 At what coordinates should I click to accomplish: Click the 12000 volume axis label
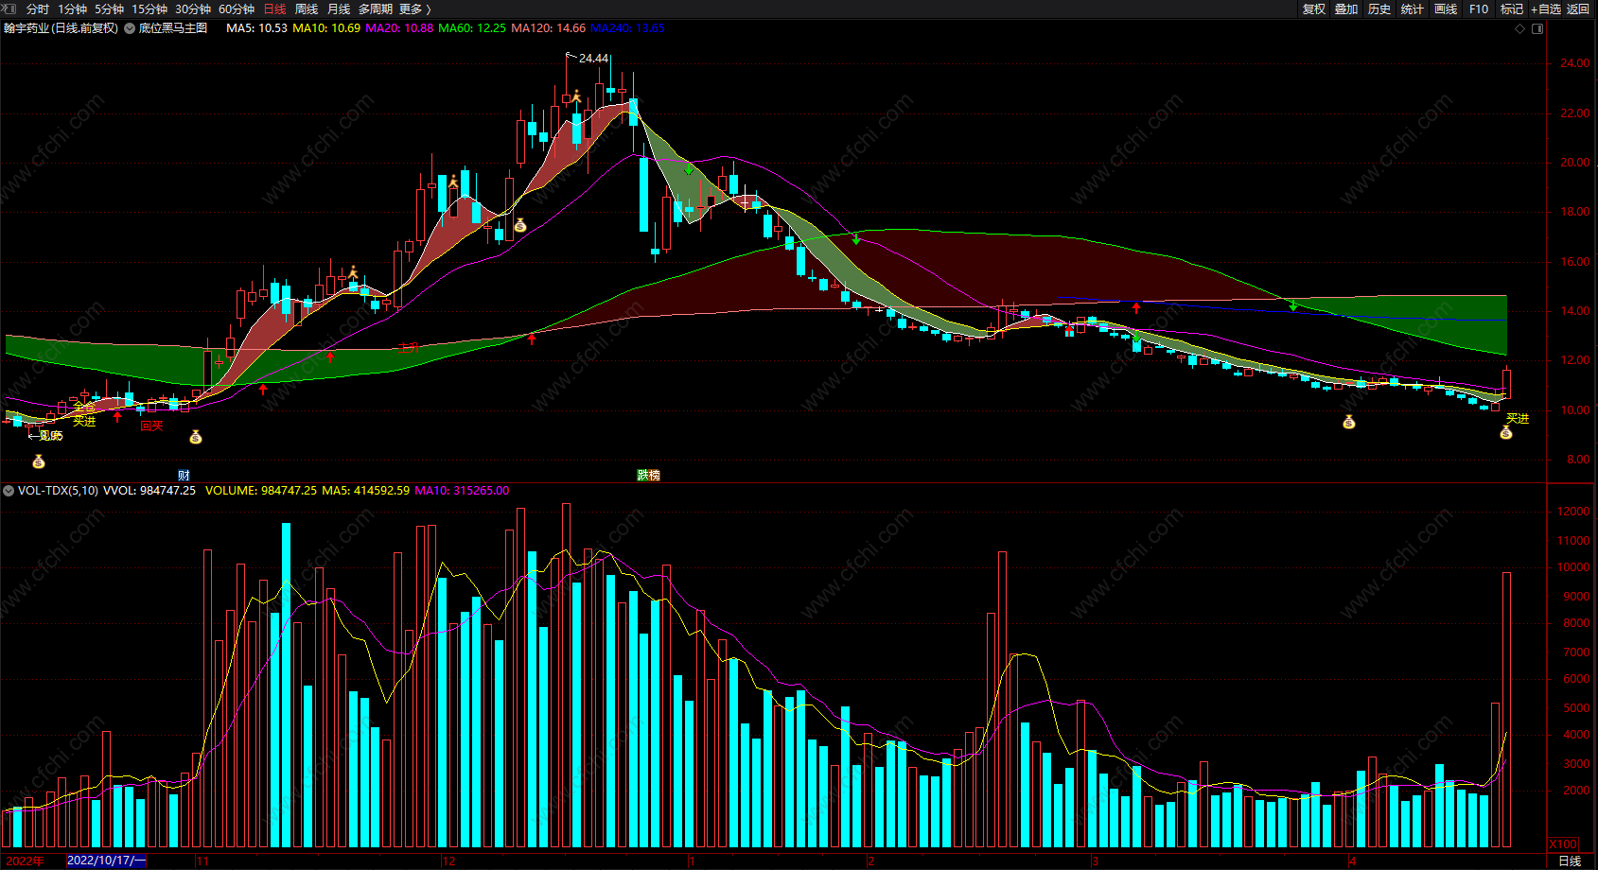(1573, 512)
